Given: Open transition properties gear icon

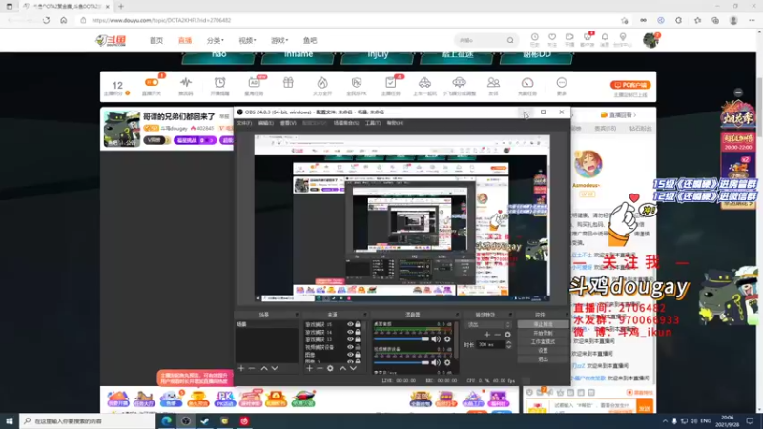Looking at the screenshot, I should point(507,335).
